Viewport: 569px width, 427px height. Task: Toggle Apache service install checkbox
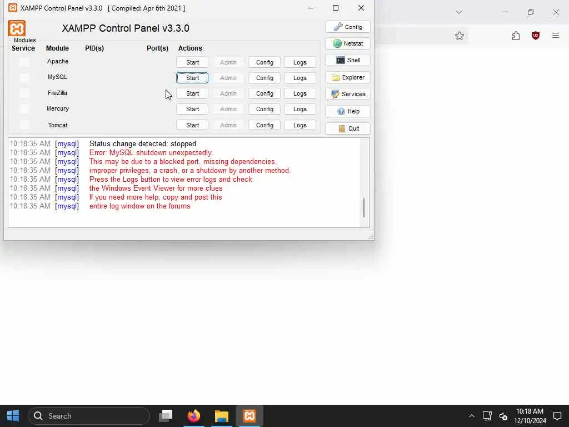point(24,62)
